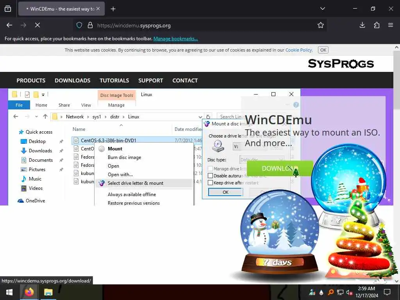
Task: Expand the address path dropdown in banner Explorer
Action: point(200,117)
